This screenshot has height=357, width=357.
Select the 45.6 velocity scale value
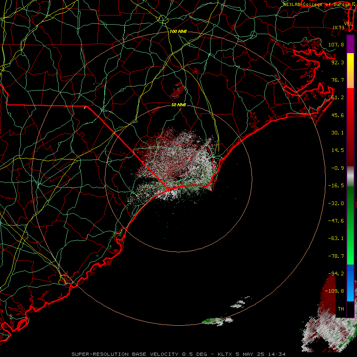point(338,115)
